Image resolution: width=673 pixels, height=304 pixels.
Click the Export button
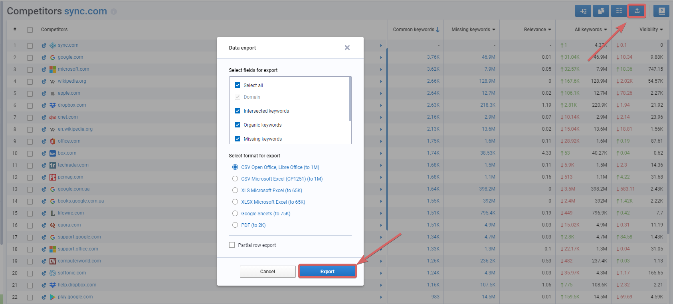click(327, 271)
